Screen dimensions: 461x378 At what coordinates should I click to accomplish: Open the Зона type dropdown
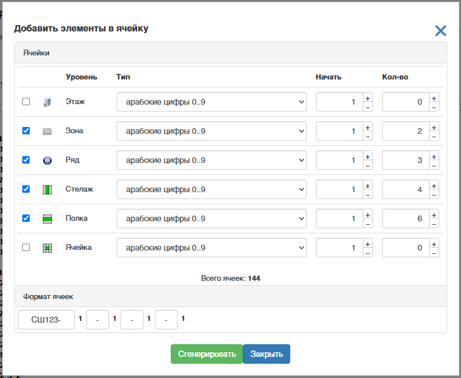click(x=211, y=131)
